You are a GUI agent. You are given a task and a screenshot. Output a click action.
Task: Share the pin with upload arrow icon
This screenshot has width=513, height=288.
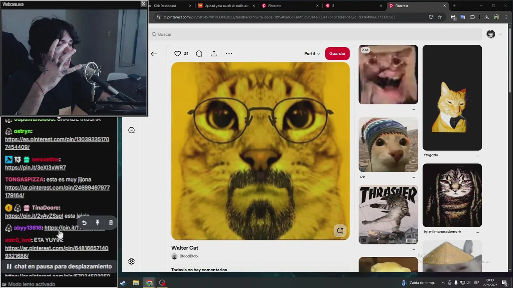(214, 54)
